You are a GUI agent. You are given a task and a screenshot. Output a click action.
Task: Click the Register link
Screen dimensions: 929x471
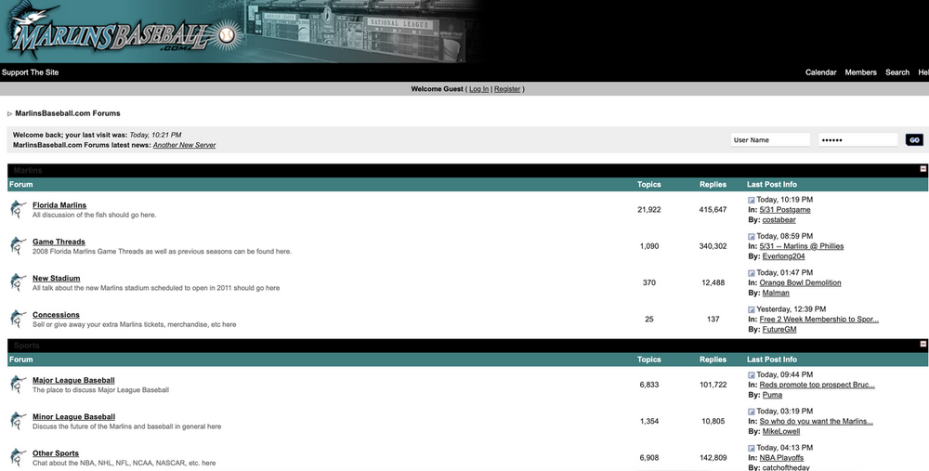click(x=507, y=89)
